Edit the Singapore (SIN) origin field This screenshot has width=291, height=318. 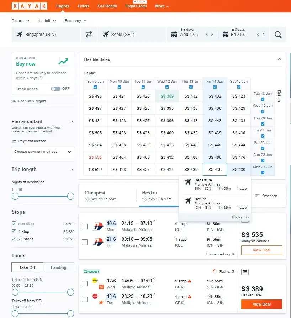(x=46, y=35)
